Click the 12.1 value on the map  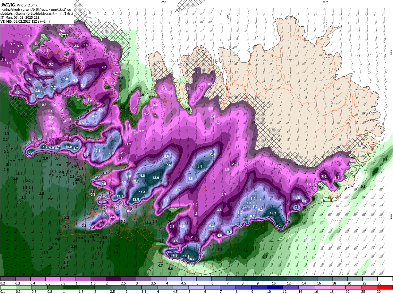coord(120,196)
